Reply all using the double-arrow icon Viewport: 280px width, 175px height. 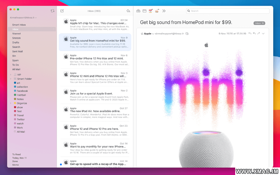click(x=254, y=34)
